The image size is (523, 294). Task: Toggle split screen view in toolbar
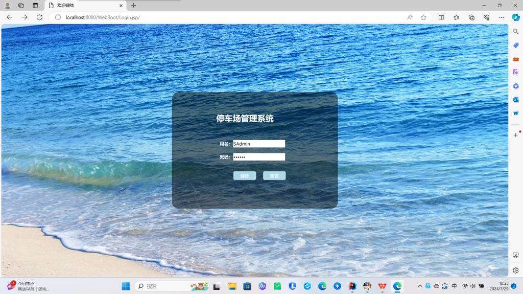pyautogui.click(x=441, y=17)
